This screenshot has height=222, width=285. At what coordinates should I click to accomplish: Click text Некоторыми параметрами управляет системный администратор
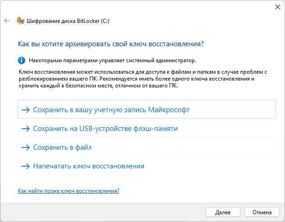(x=112, y=60)
